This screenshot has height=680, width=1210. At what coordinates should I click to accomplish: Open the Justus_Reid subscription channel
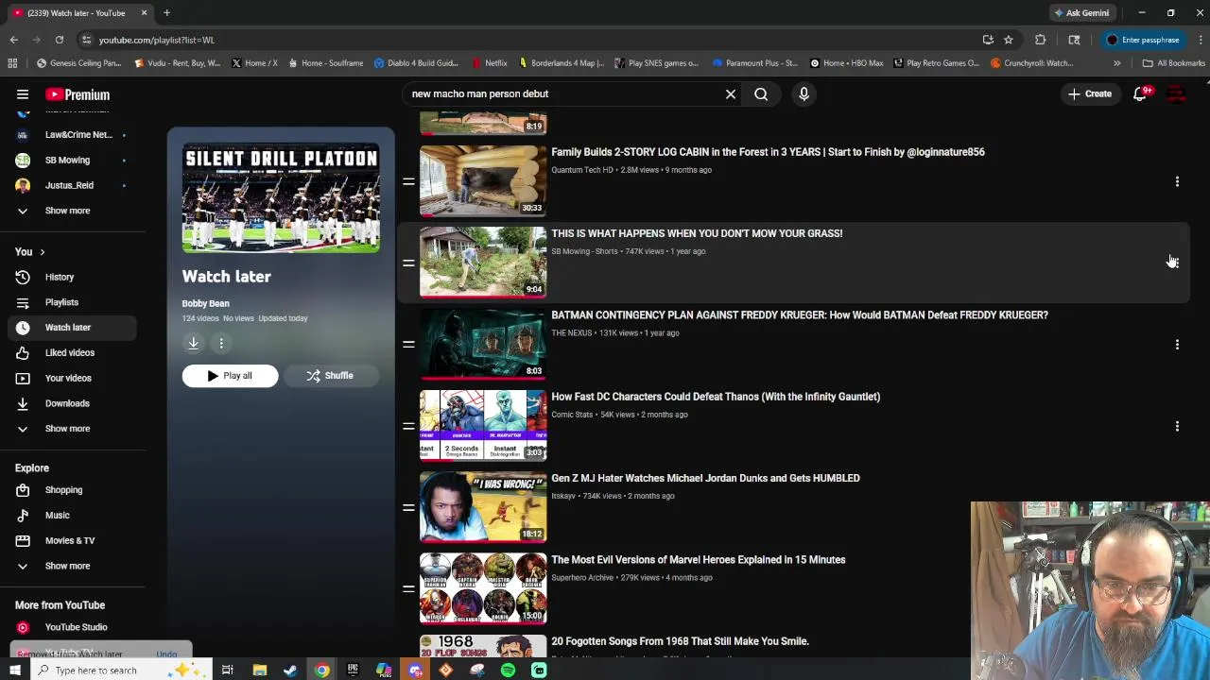click(x=71, y=185)
